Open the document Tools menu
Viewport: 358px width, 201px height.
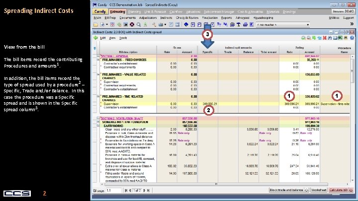(x=123, y=38)
